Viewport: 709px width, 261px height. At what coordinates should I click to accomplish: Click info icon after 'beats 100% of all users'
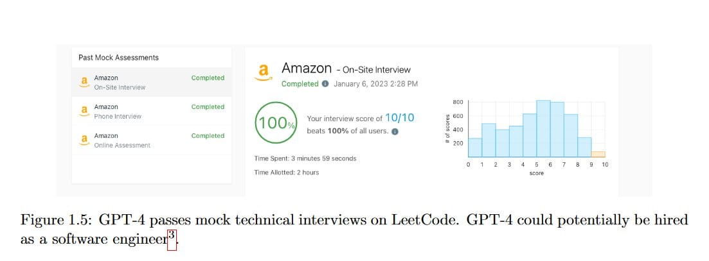pyautogui.click(x=395, y=131)
